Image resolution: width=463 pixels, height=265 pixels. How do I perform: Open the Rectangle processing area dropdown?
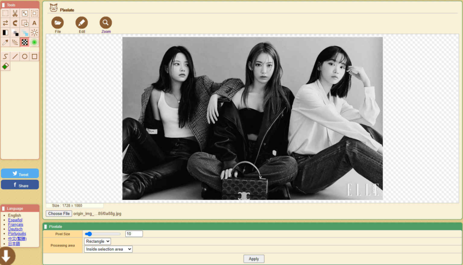click(x=98, y=241)
